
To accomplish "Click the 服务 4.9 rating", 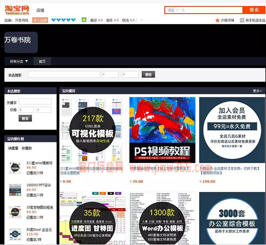I will (x=112, y=20).
